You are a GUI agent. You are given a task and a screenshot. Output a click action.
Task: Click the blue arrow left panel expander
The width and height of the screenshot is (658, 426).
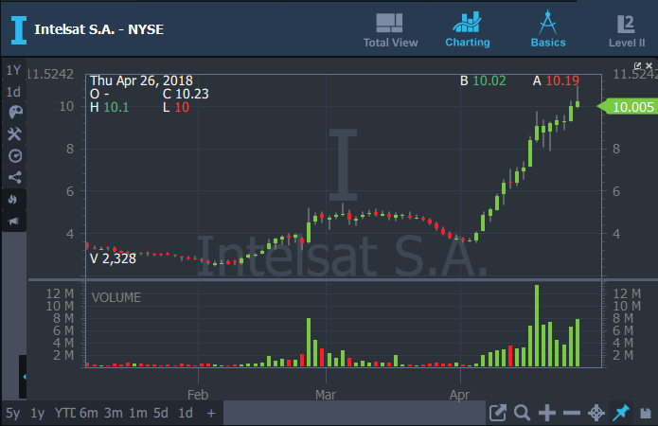click(x=24, y=377)
